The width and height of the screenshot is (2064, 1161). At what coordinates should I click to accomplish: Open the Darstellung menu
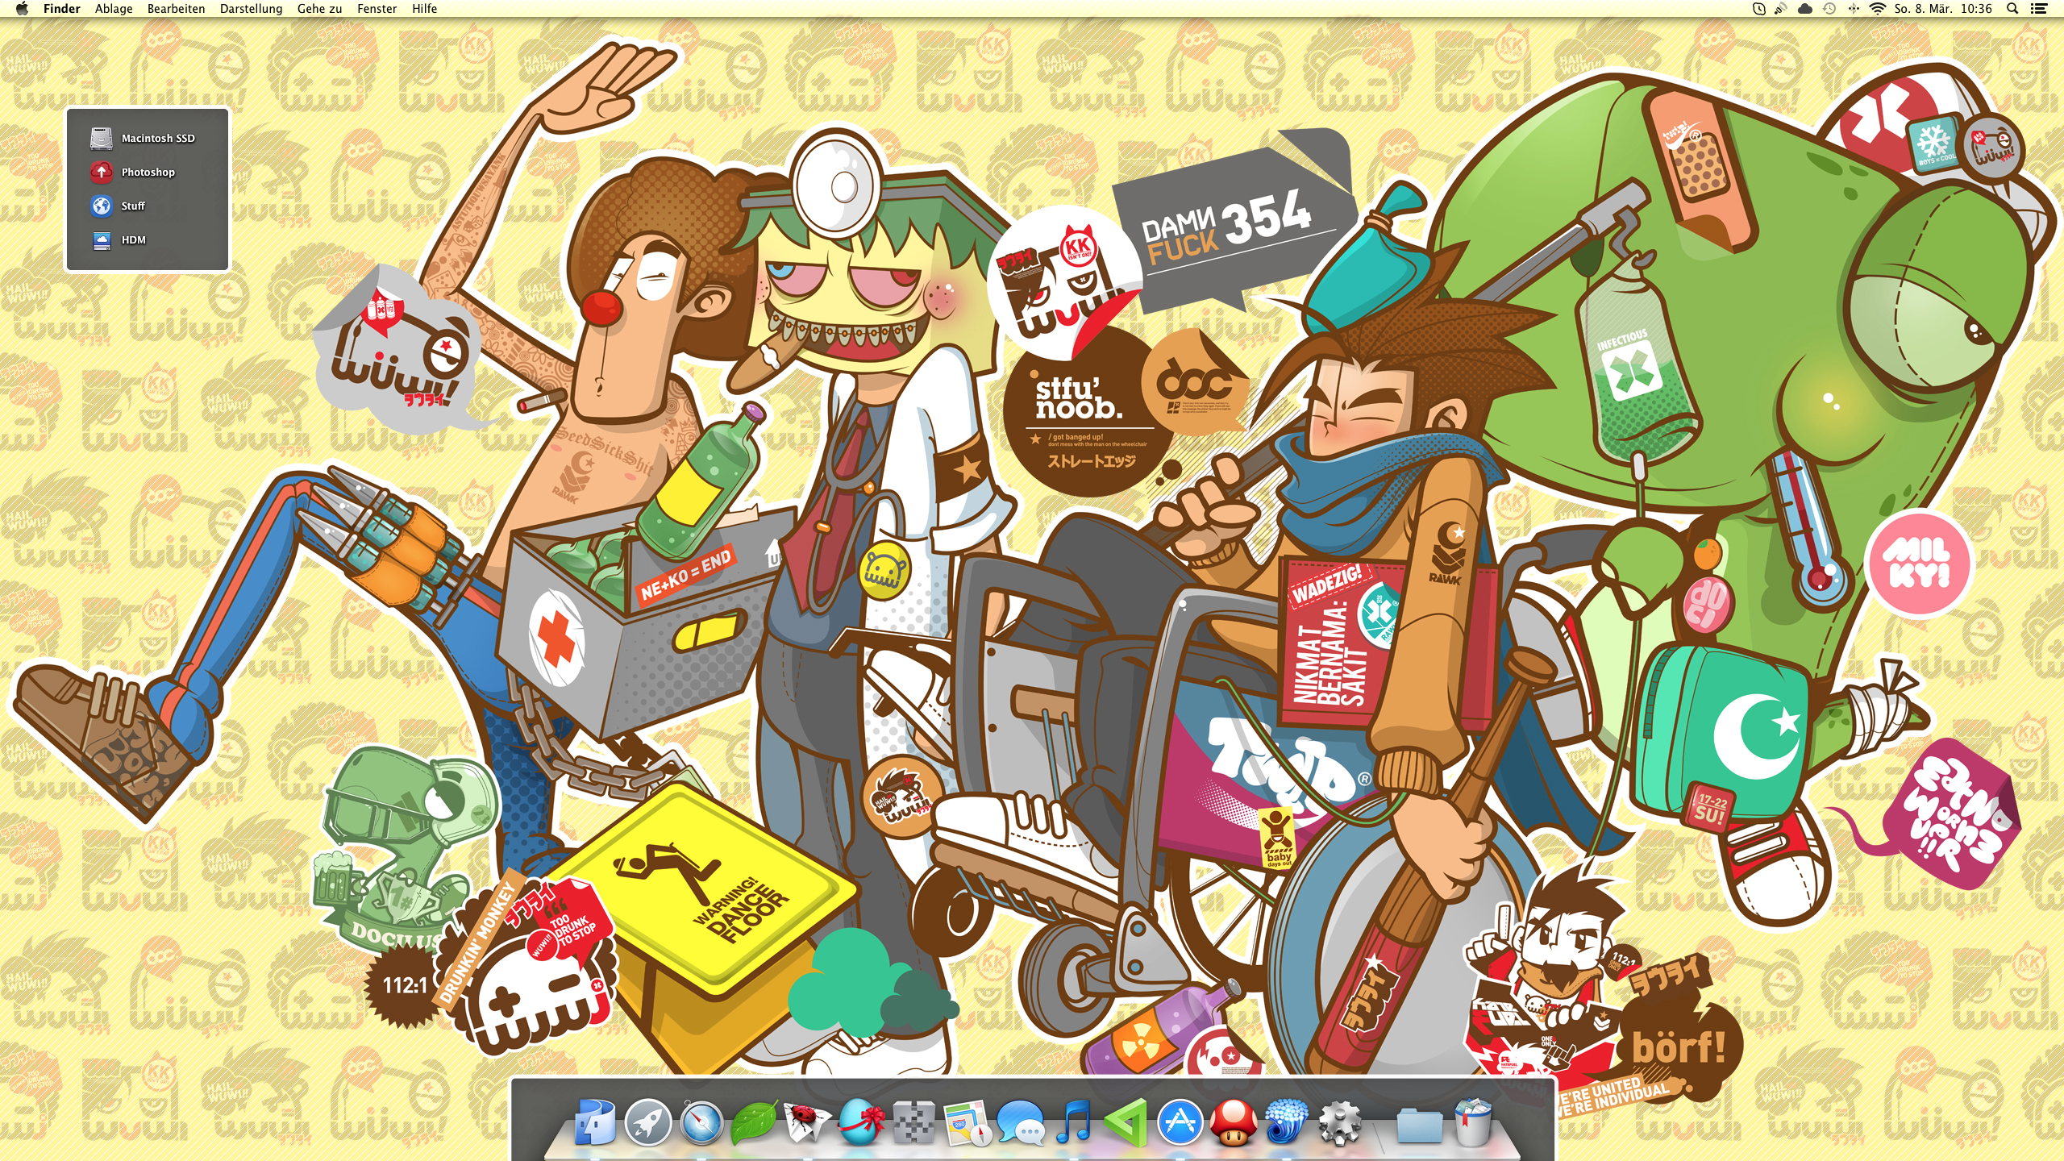(x=251, y=9)
